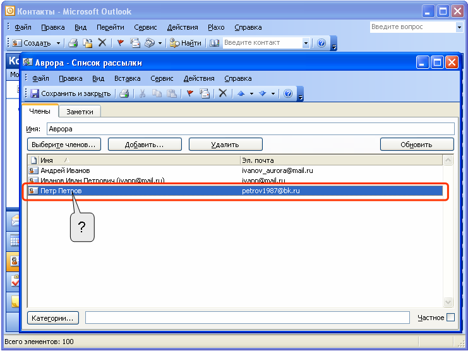468x351 pixels.
Task: Sort by Имя column header
Action: coord(140,160)
